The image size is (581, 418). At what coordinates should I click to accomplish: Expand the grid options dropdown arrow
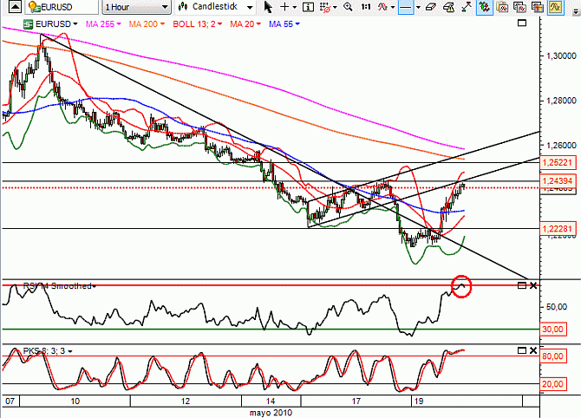[335, 7]
